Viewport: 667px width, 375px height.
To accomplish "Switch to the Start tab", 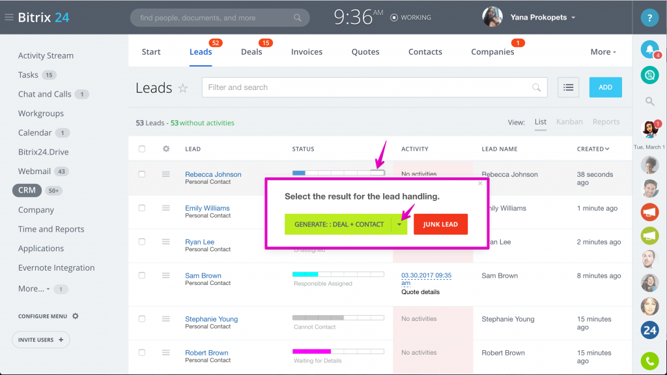I will click(151, 52).
